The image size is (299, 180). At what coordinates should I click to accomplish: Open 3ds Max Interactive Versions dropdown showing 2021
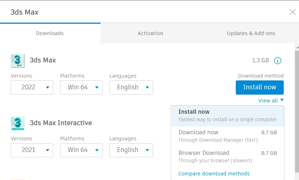pyautogui.click(x=32, y=150)
